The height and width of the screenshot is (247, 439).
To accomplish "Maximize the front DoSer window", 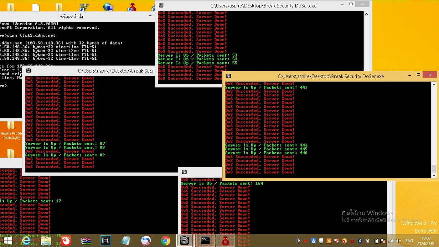I will click(x=418, y=75).
